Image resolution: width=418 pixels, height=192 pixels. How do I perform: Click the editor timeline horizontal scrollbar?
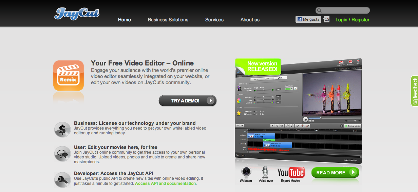(x=253, y=152)
